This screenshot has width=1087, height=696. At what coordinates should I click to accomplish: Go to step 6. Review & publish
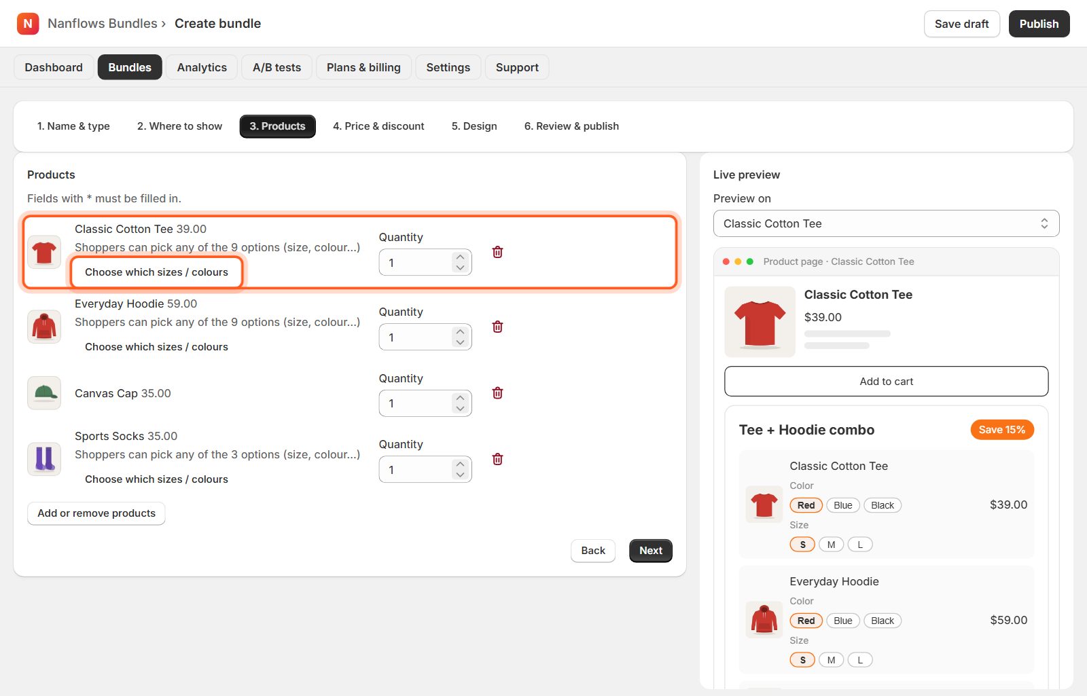(x=571, y=126)
